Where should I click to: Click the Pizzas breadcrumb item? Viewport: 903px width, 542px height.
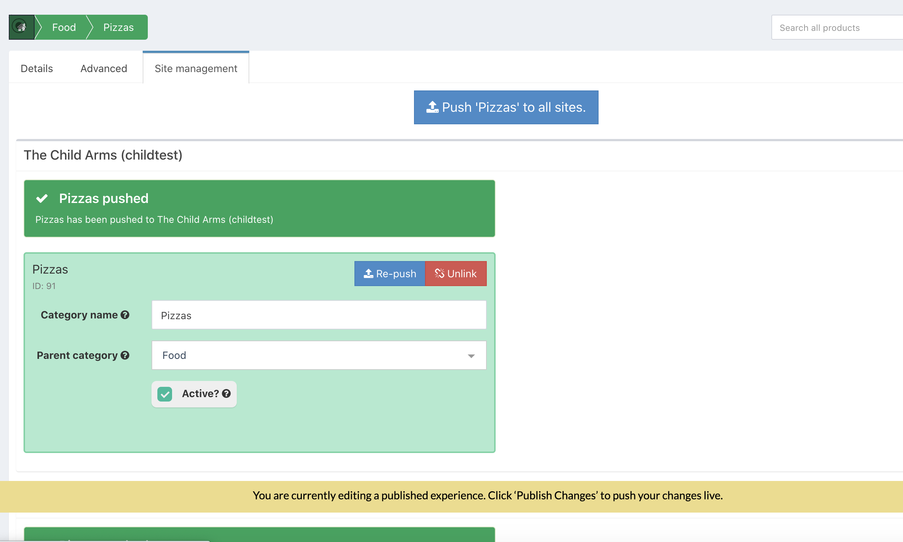click(118, 27)
